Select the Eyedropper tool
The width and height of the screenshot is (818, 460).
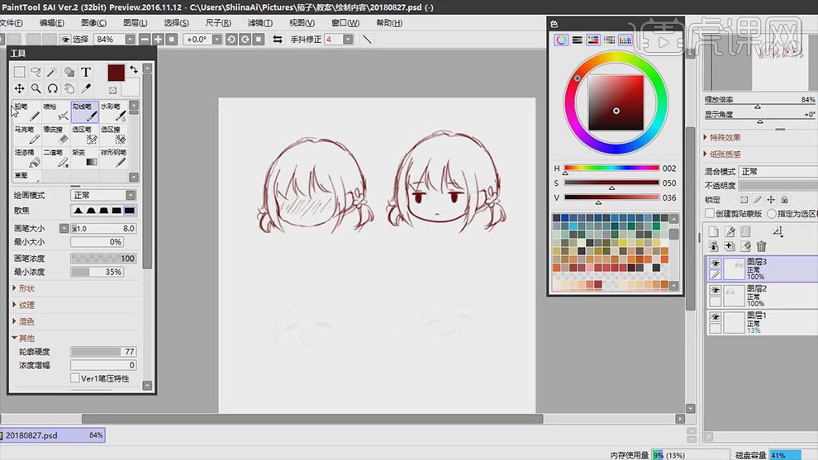(x=86, y=88)
